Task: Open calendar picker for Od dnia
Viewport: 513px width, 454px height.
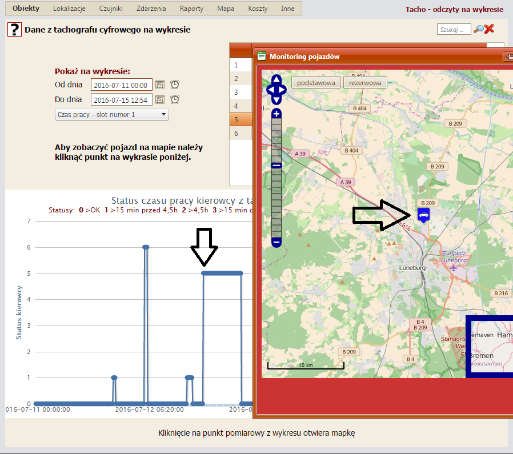Action: tap(159, 85)
